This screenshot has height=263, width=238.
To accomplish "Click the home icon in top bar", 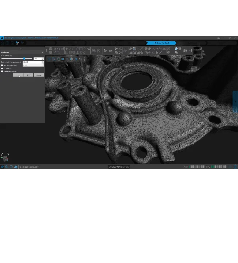I will pos(3,43).
